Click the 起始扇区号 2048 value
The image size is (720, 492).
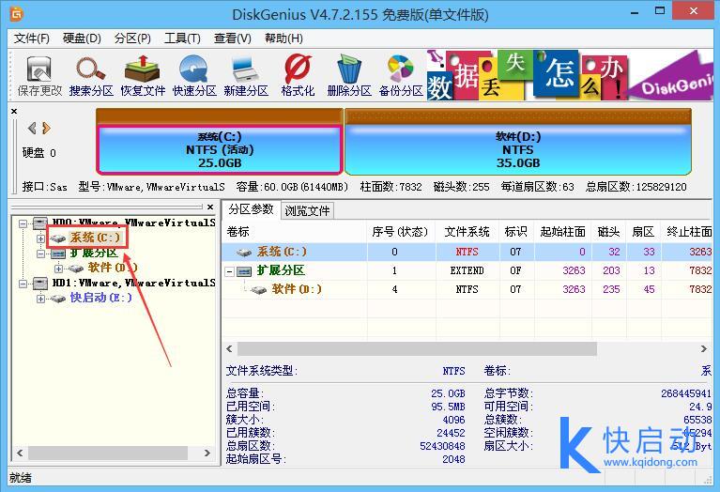click(x=453, y=459)
